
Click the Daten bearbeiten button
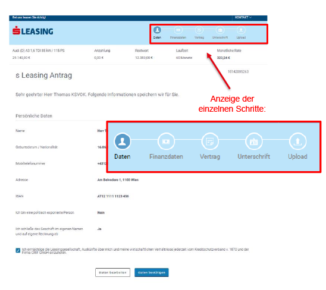(x=112, y=272)
